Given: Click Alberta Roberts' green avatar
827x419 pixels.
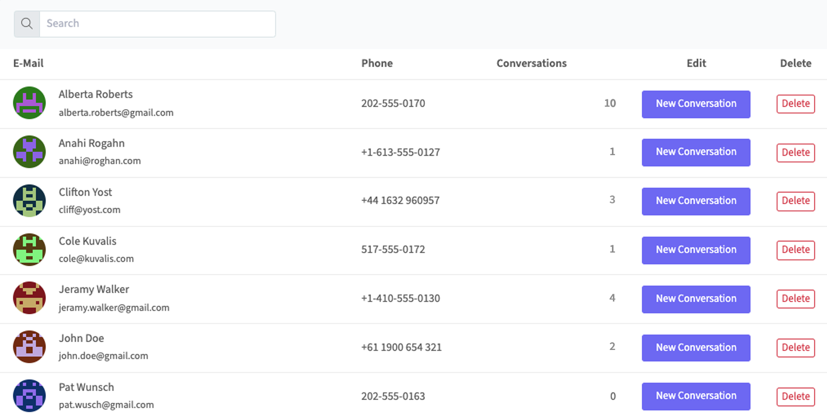Looking at the screenshot, I should click(x=29, y=103).
